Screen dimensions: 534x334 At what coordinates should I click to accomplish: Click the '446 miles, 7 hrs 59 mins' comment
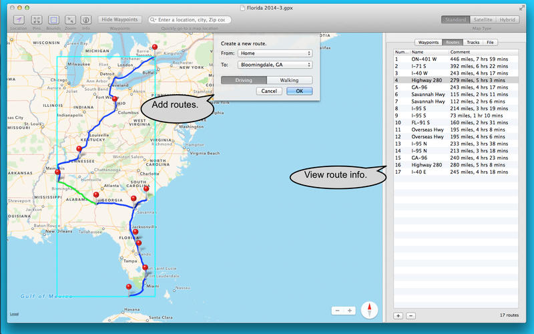tap(479, 59)
